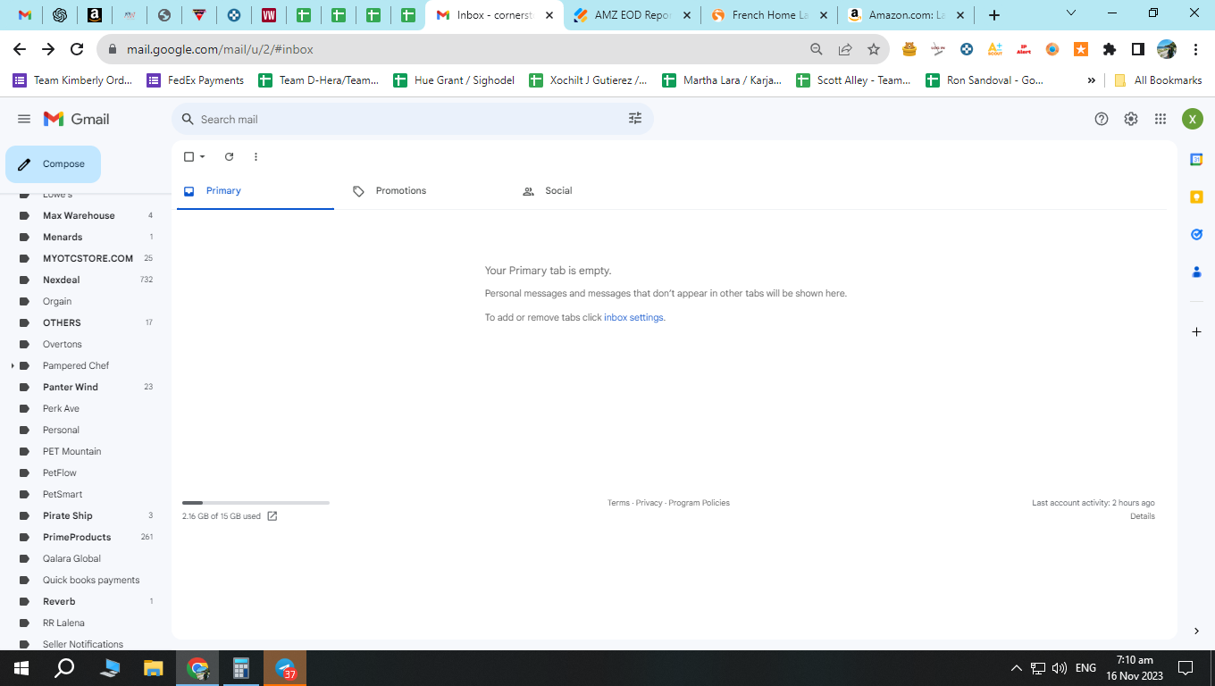The width and height of the screenshot is (1215, 686).
Task: View account activity Details link
Action: pyautogui.click(x=1143, y=516)
